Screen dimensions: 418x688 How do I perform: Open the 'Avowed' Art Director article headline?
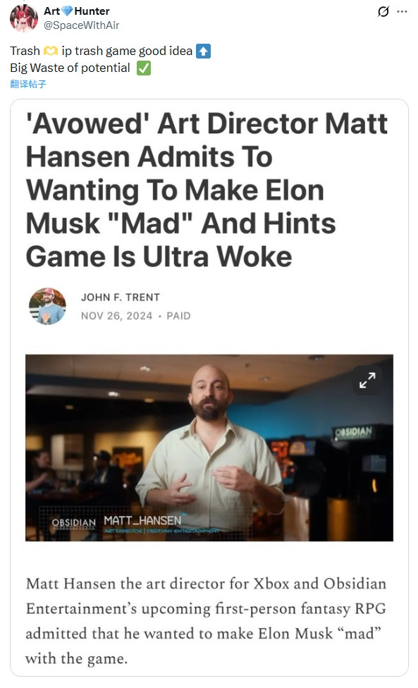click(207, 190)
